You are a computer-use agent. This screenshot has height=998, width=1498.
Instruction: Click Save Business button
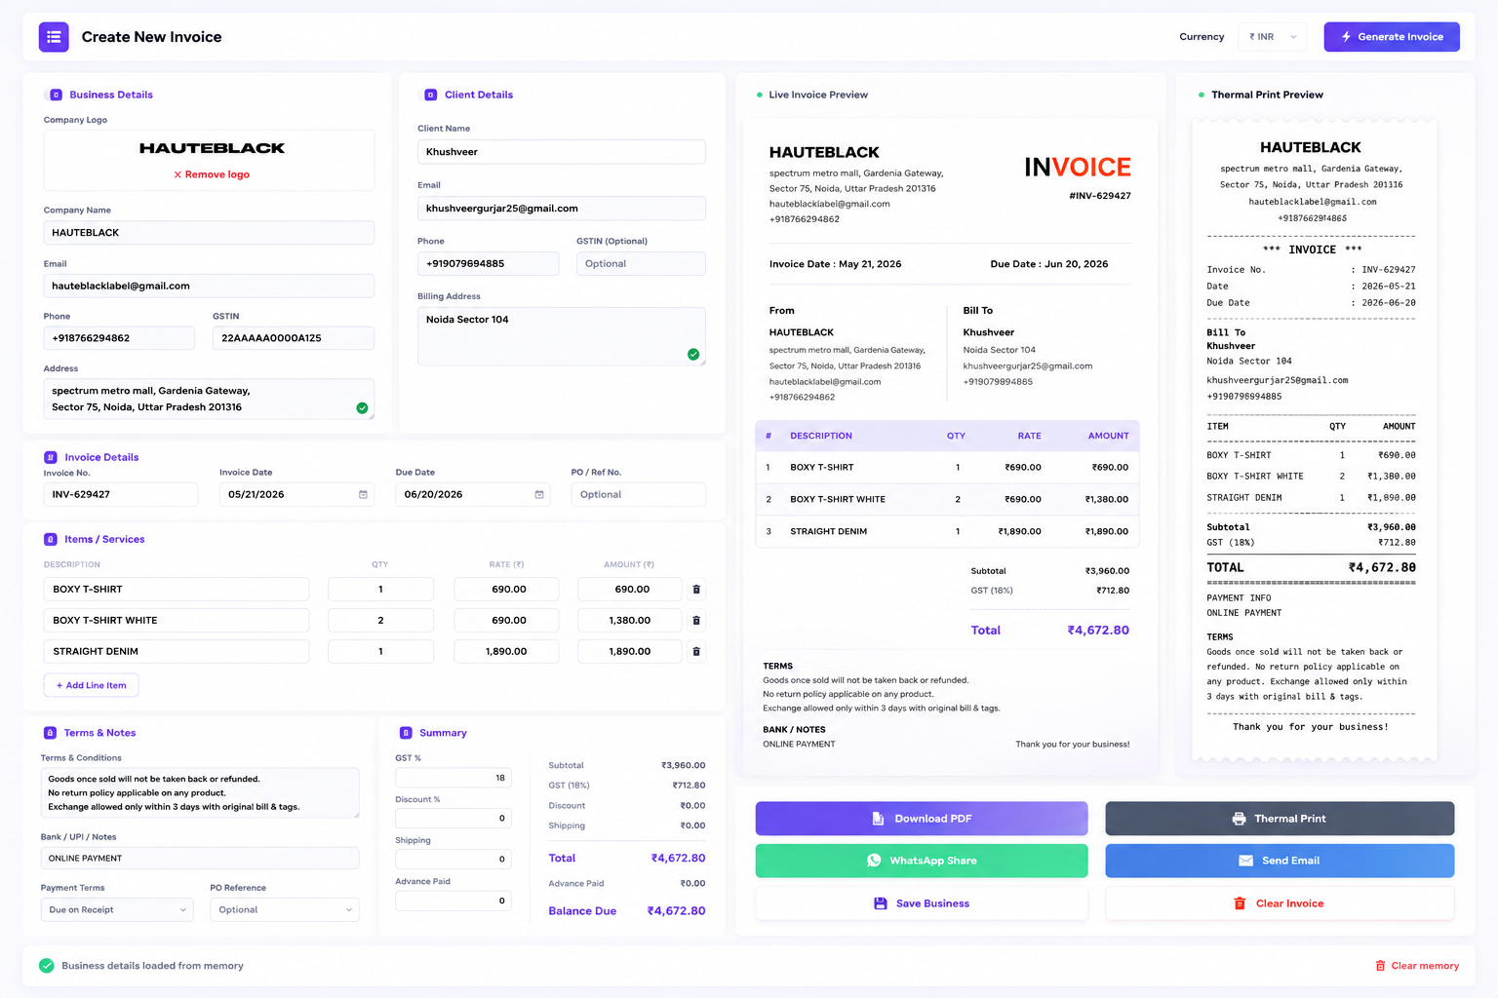pyautogui.click(x=922, y=903)
